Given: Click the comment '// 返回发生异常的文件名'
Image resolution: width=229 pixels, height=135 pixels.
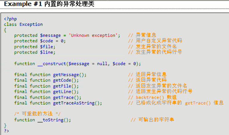Looking at the screenshot, I should pos(158,86).
